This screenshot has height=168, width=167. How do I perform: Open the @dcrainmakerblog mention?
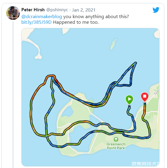pyautogui.click(x=41, y=17)
